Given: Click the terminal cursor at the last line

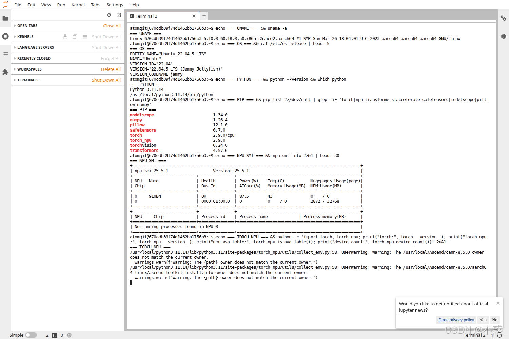Looking at the screenshot, I should pos(131,282).
